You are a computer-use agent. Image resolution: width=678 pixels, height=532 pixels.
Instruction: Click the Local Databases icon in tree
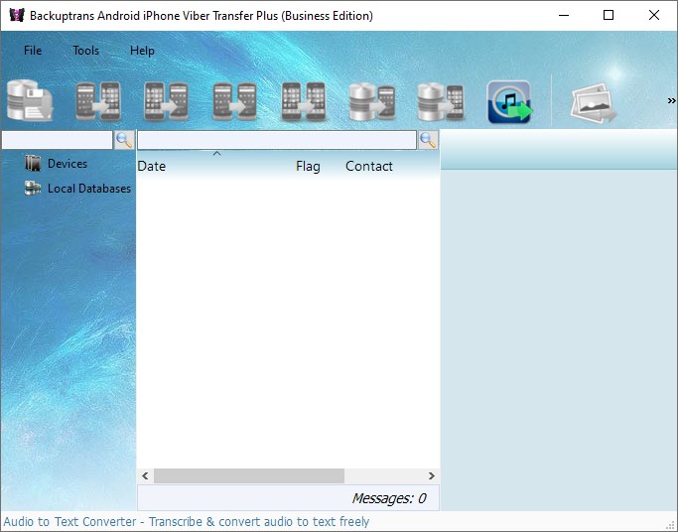(33, 188)
